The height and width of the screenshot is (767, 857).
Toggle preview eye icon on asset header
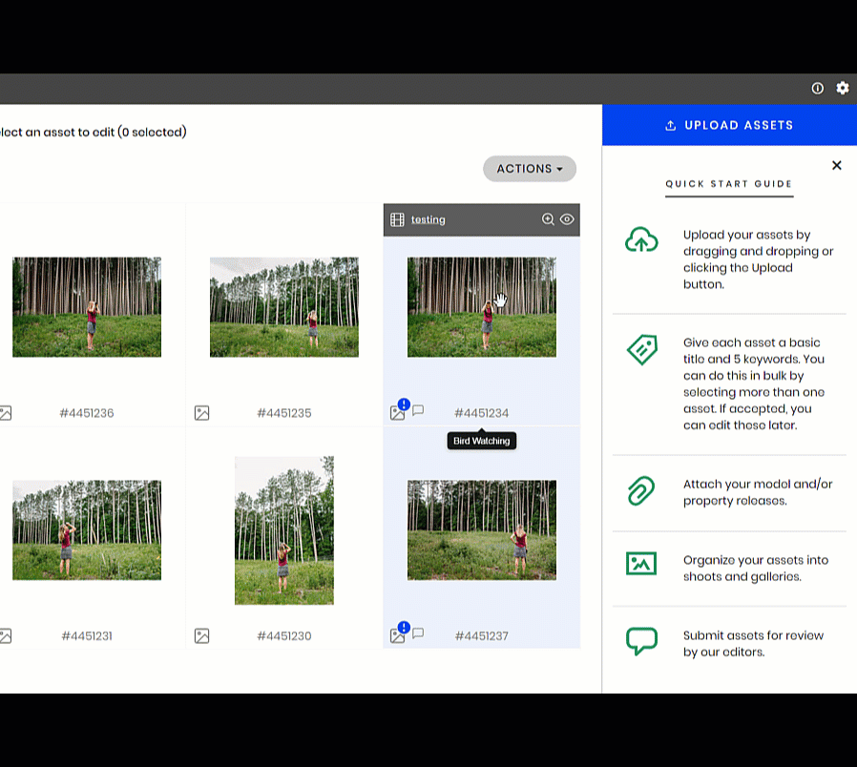(x=567, y=219)
